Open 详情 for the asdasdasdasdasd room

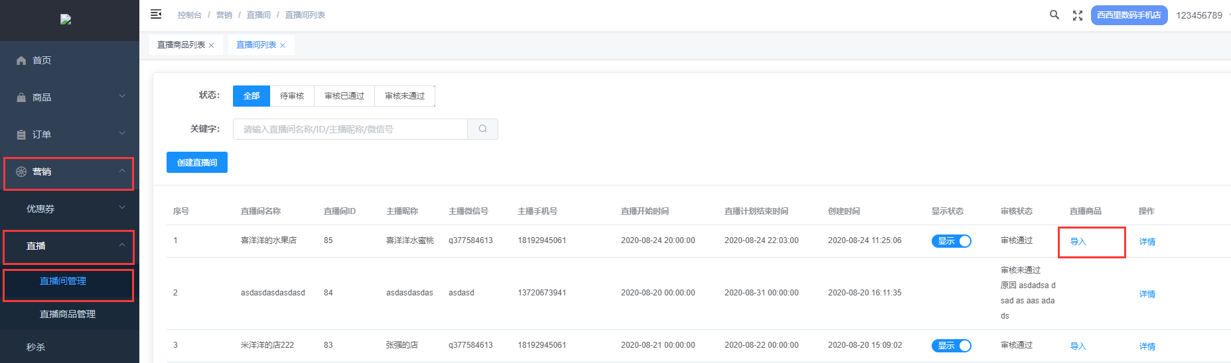click(1147, 294)
